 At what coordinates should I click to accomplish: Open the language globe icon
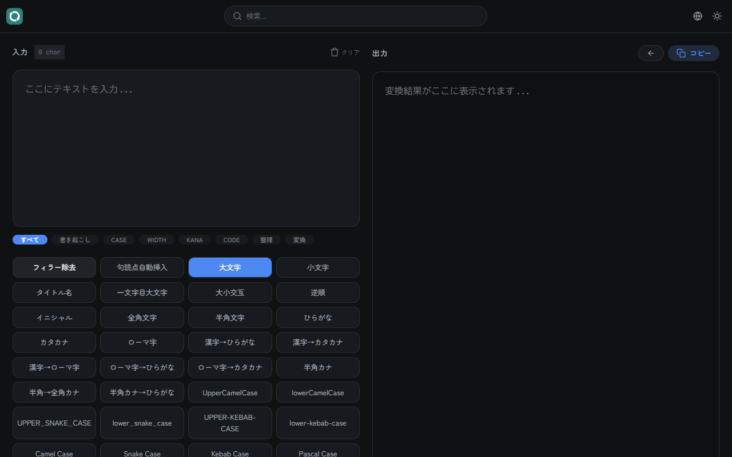point(698,16)
